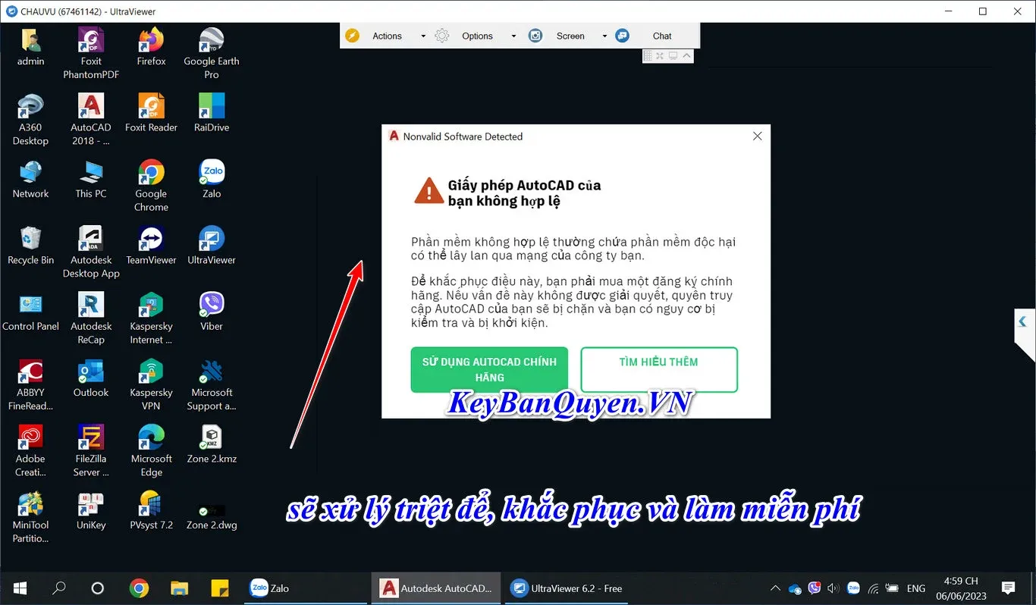Click the green SỬ DỤNG AUTOCAD CHÍNH HÃNG button
Viewport: 1036px width, 605px height.
point(488,369)
